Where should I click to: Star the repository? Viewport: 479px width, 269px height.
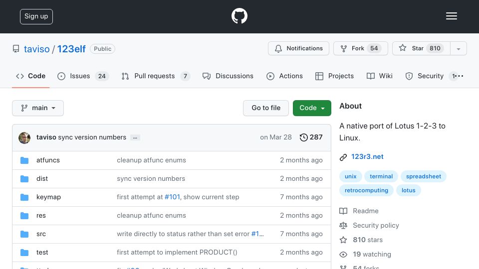[x=421, y=48]
